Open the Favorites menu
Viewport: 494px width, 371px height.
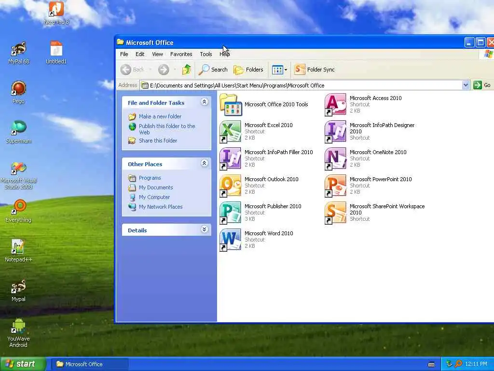(x=181, y=54)
